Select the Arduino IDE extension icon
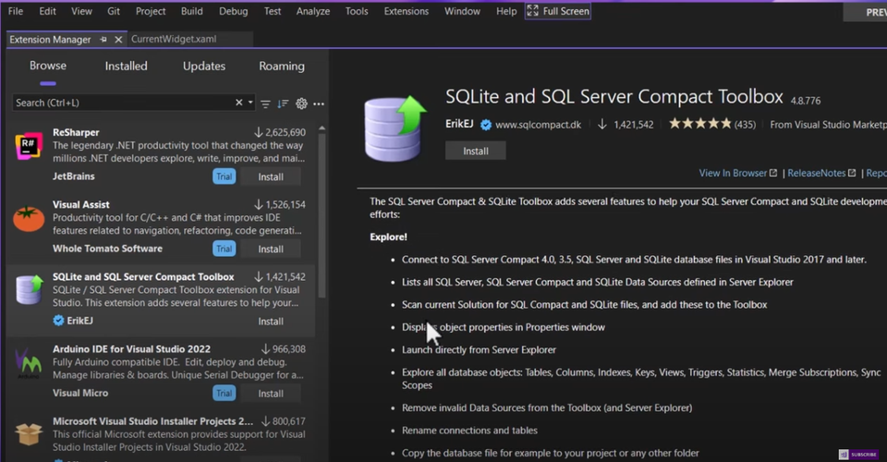 (29, 364)
